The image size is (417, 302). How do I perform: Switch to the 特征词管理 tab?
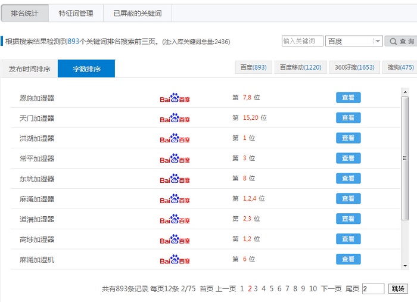coord(75,13)
